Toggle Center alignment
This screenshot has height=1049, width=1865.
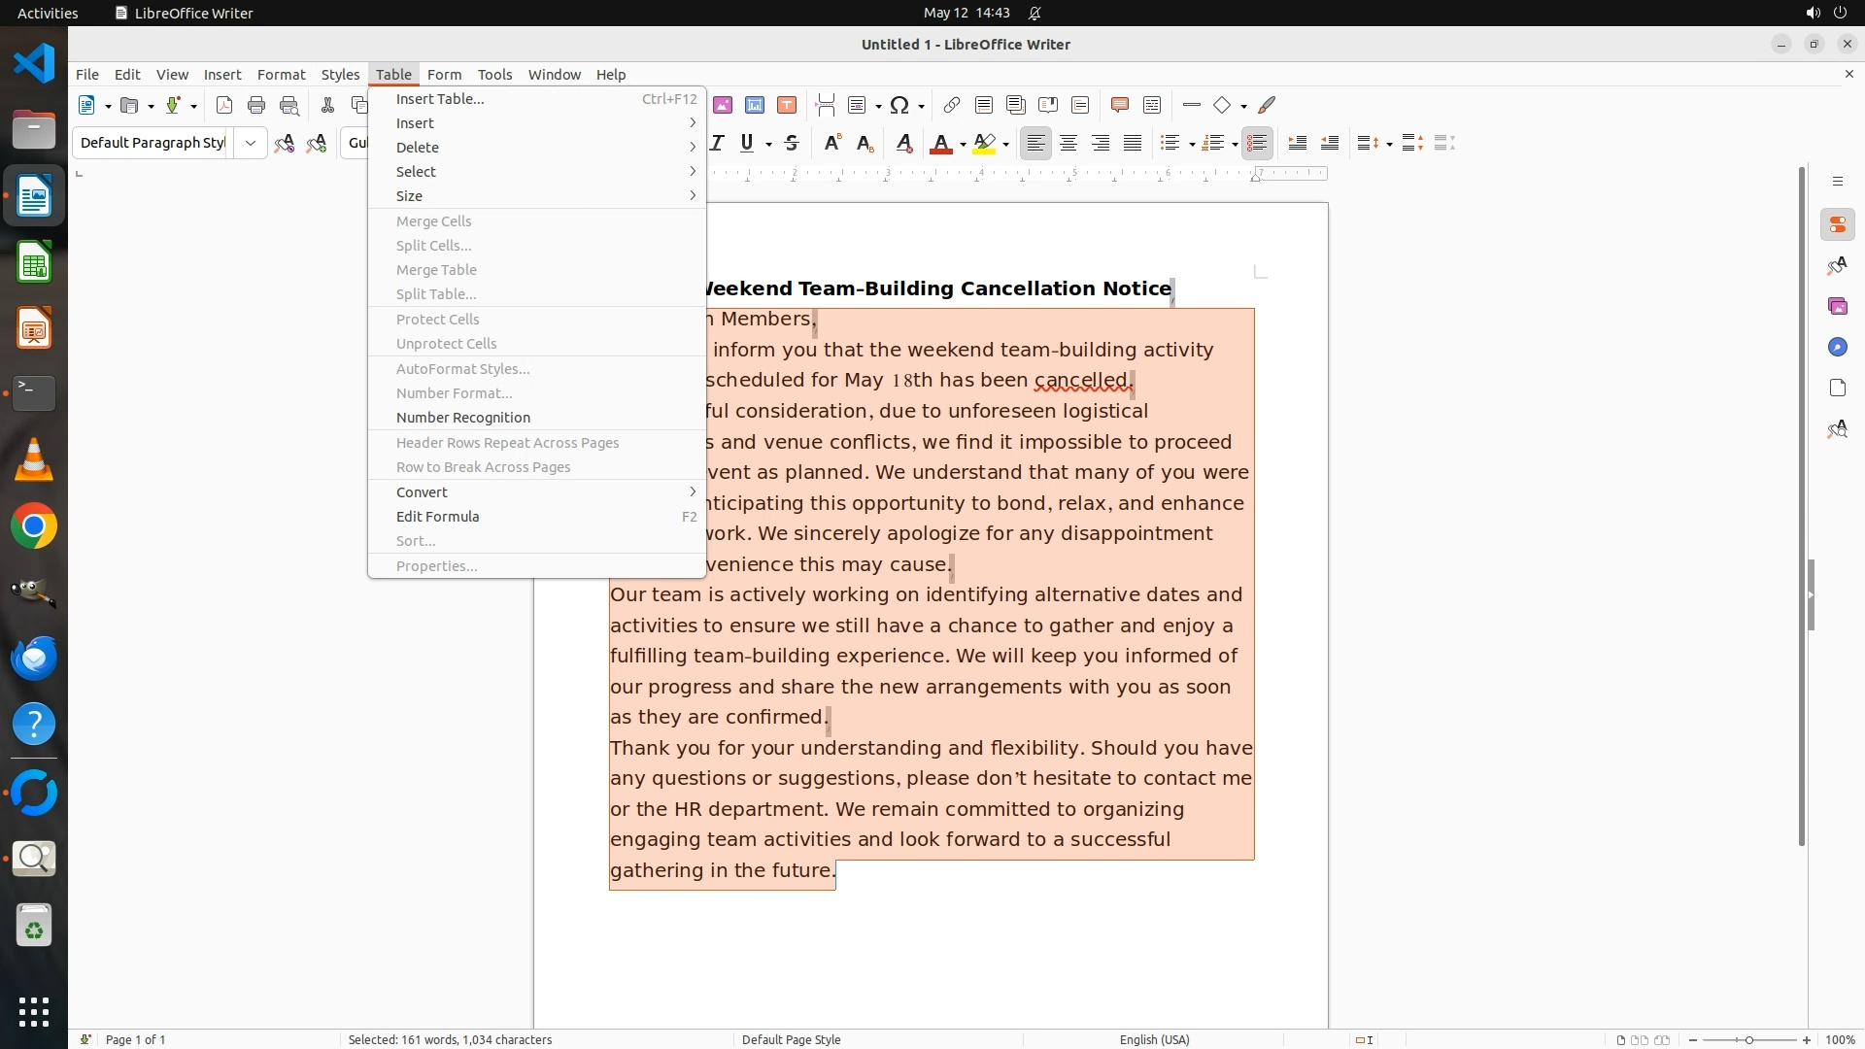(1068, 144)
